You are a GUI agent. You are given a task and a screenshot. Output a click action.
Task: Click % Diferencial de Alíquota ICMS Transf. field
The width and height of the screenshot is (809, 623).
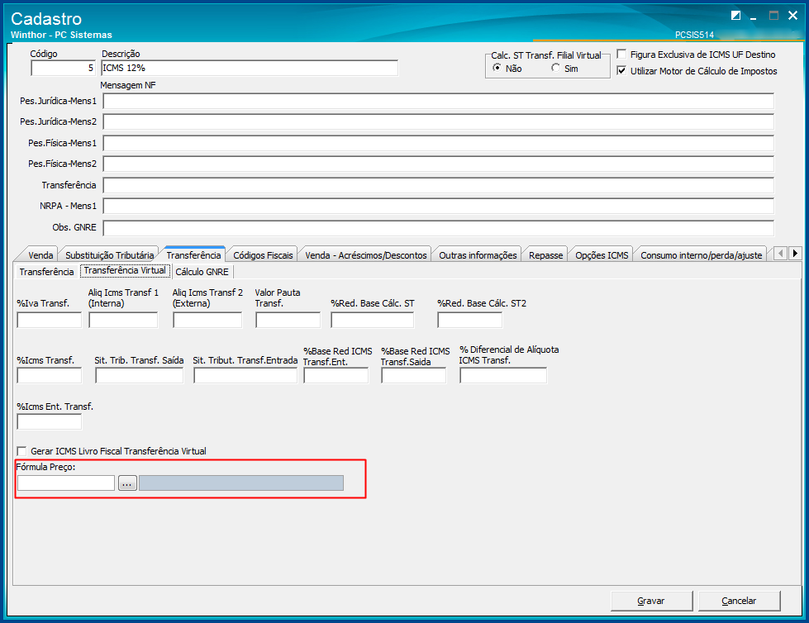pos(503,375)
